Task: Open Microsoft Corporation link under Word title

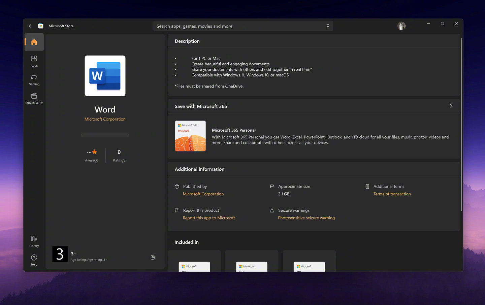Action: click(105, 119)
